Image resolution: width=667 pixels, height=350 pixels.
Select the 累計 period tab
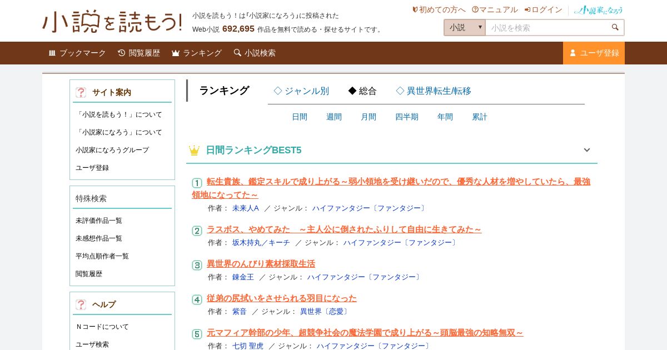[480, 117]
